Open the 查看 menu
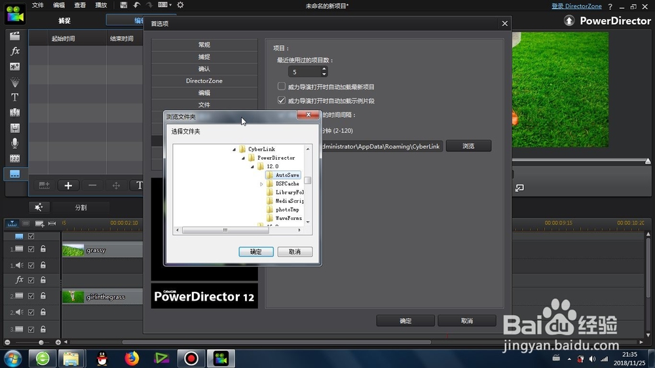The width and height of the screenshot is (655, 368). click(80, 5)
